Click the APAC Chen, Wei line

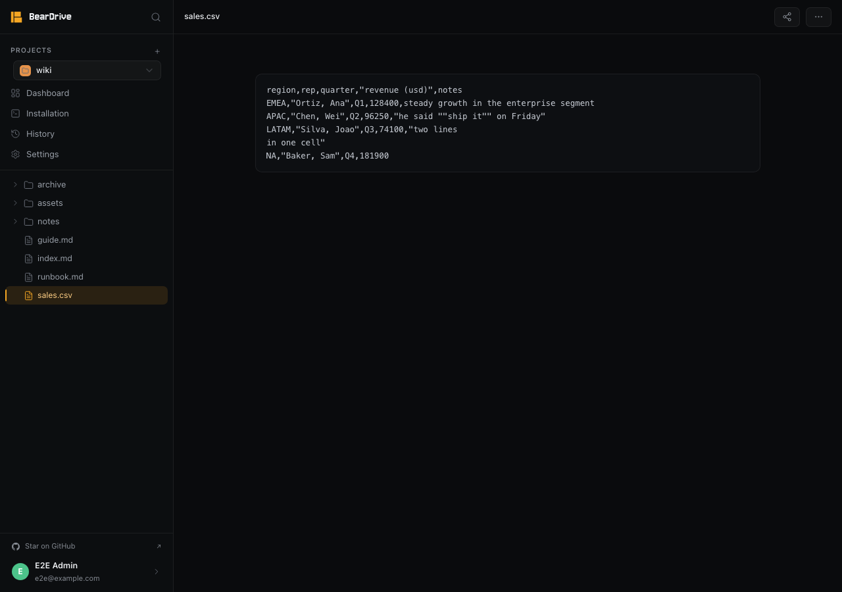point(406,116)
